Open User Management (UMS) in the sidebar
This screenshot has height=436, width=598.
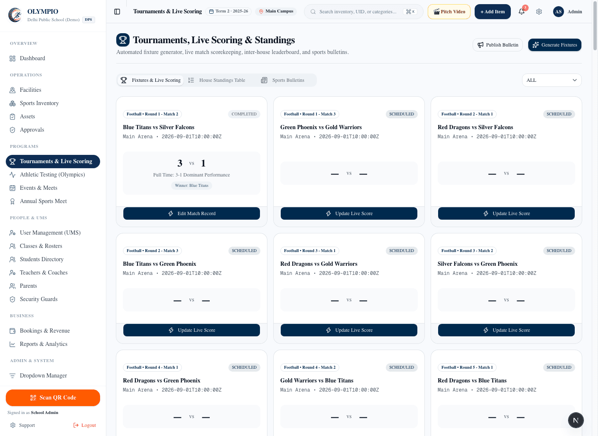click(x=53, y=233)
